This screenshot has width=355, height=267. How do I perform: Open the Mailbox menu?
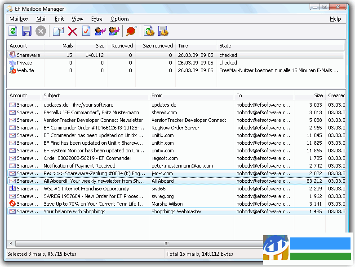click(19, 19)
